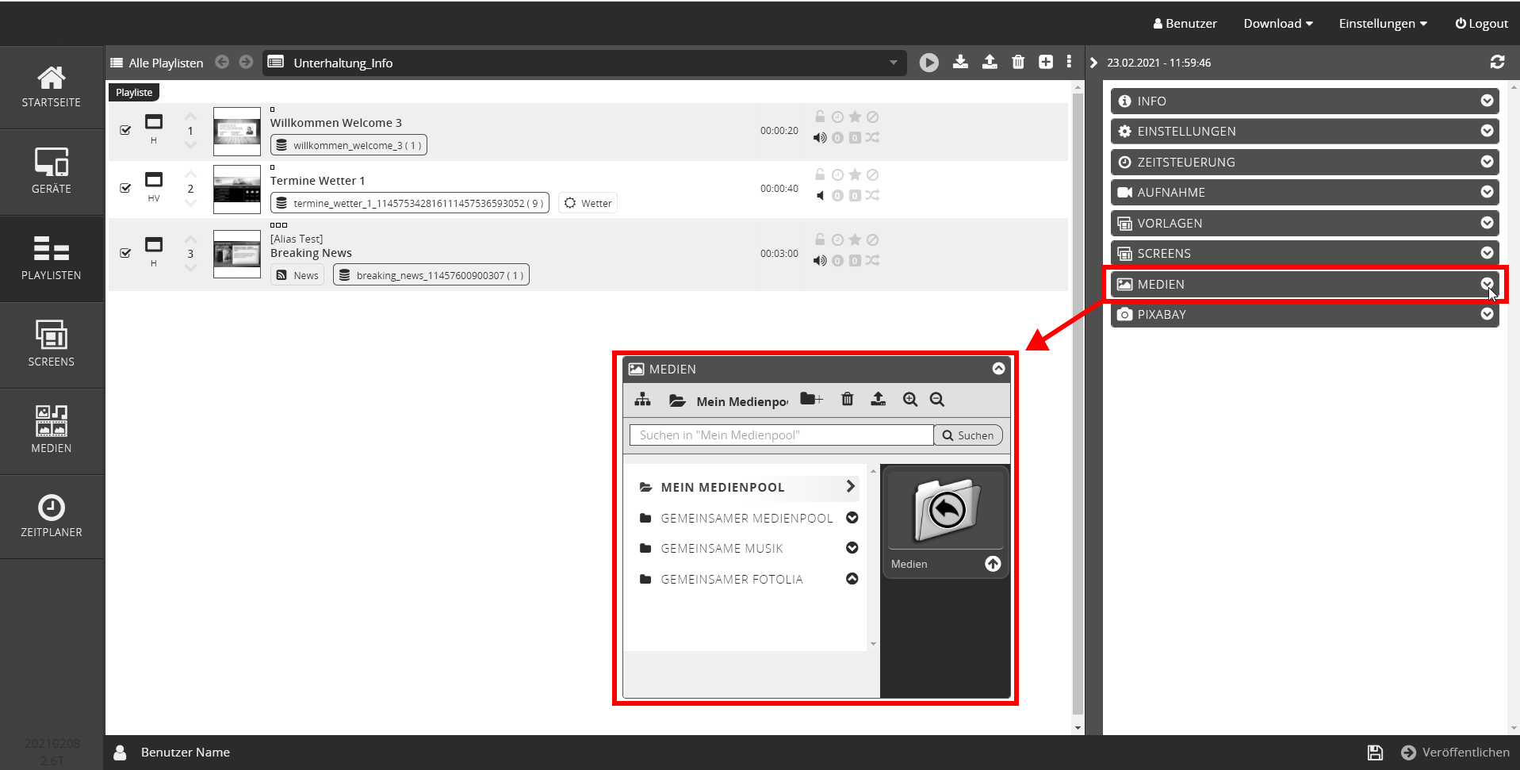Click the Veröffentlichen button
The width and height of the screenshot is (1520, 770).
click(x=1456, y=753)
